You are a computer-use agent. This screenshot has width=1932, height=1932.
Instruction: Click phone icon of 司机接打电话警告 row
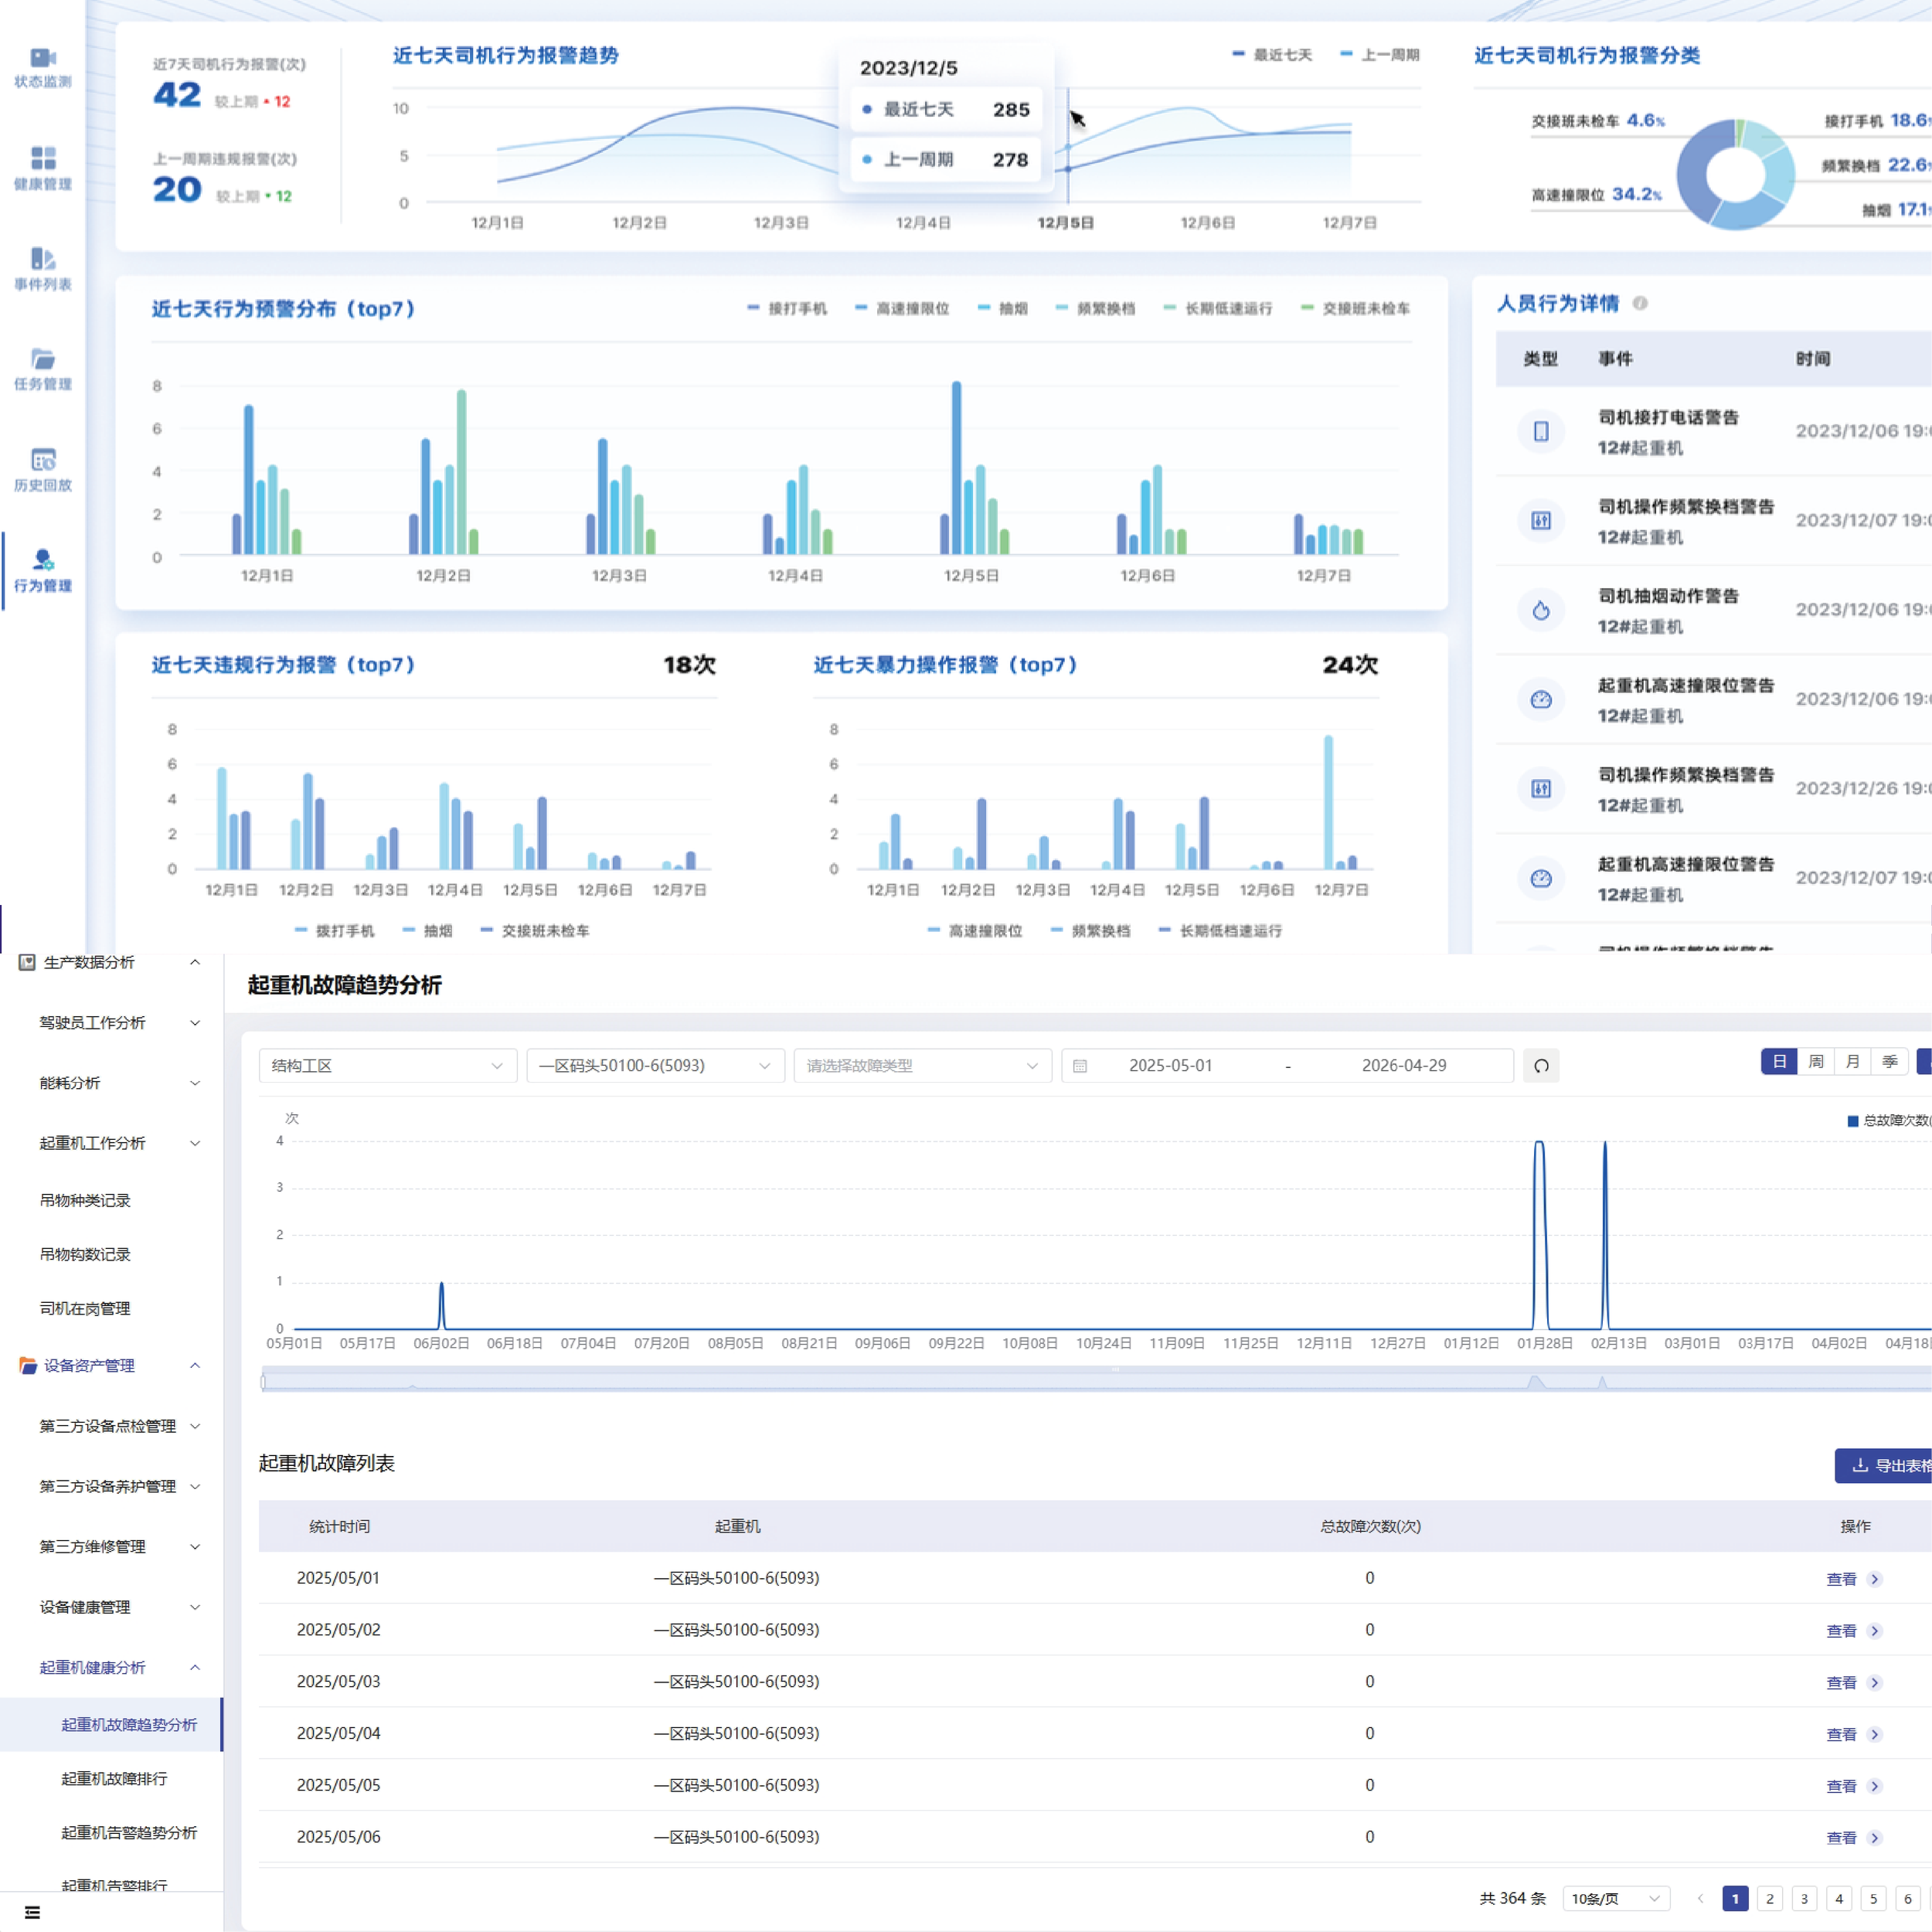click(x=1541, y=431)
